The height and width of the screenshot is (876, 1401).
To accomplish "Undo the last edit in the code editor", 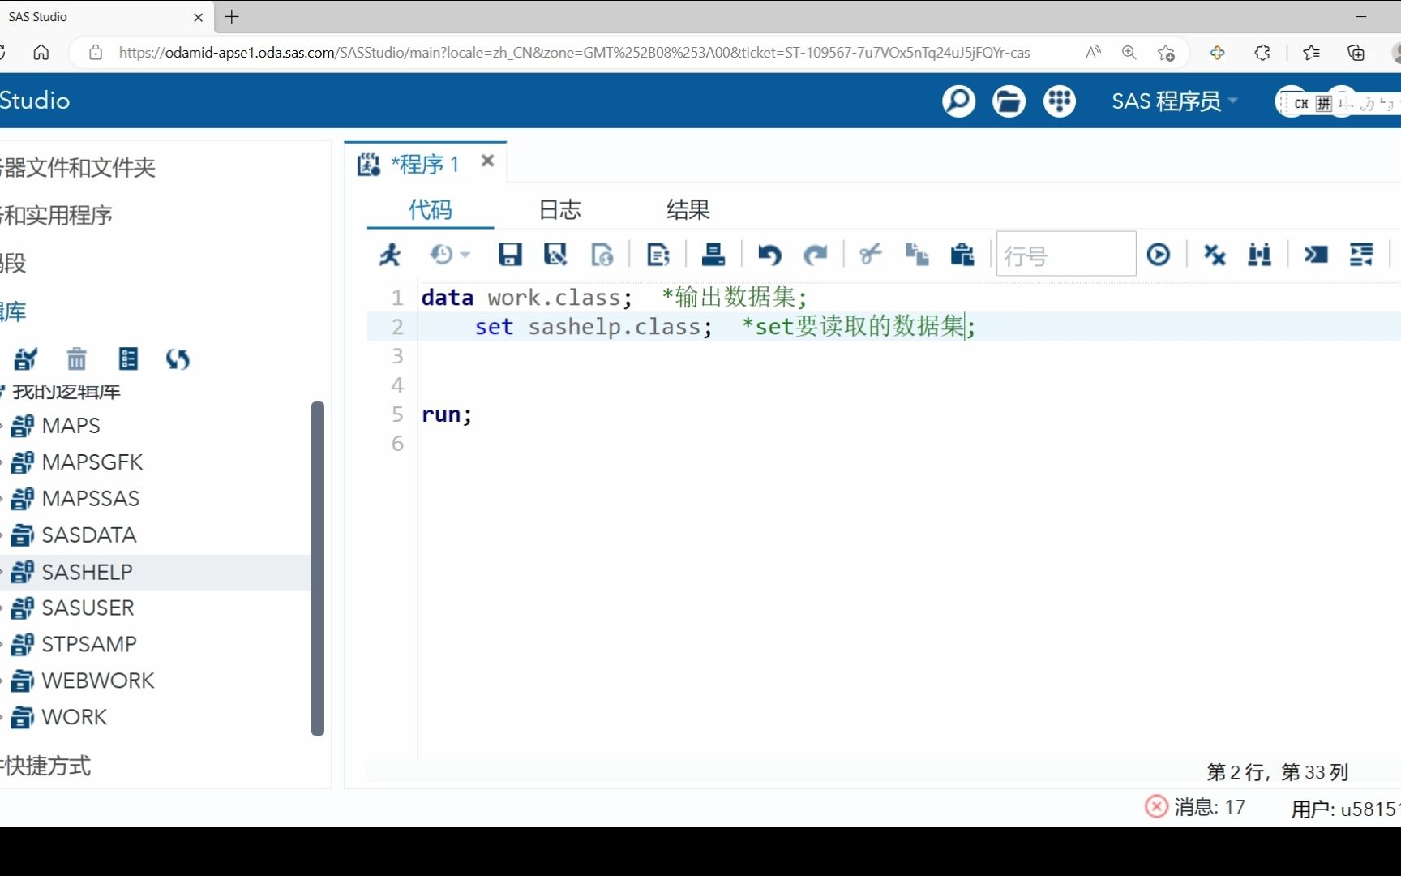I will 769,255.
